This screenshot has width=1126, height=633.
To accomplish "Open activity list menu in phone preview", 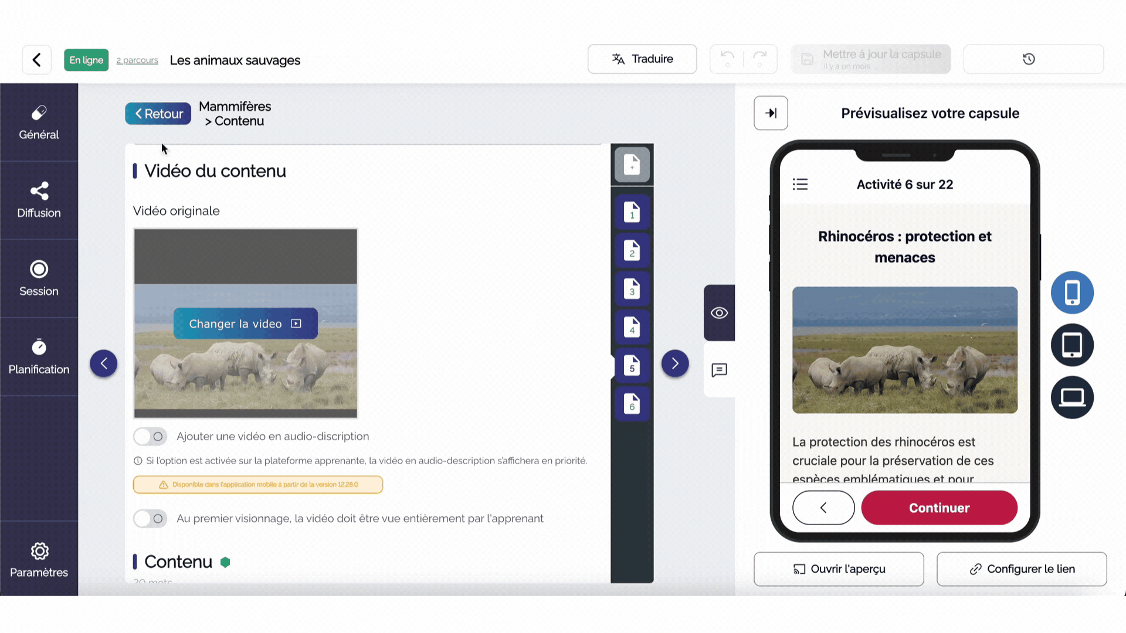I will click(800, 185).
